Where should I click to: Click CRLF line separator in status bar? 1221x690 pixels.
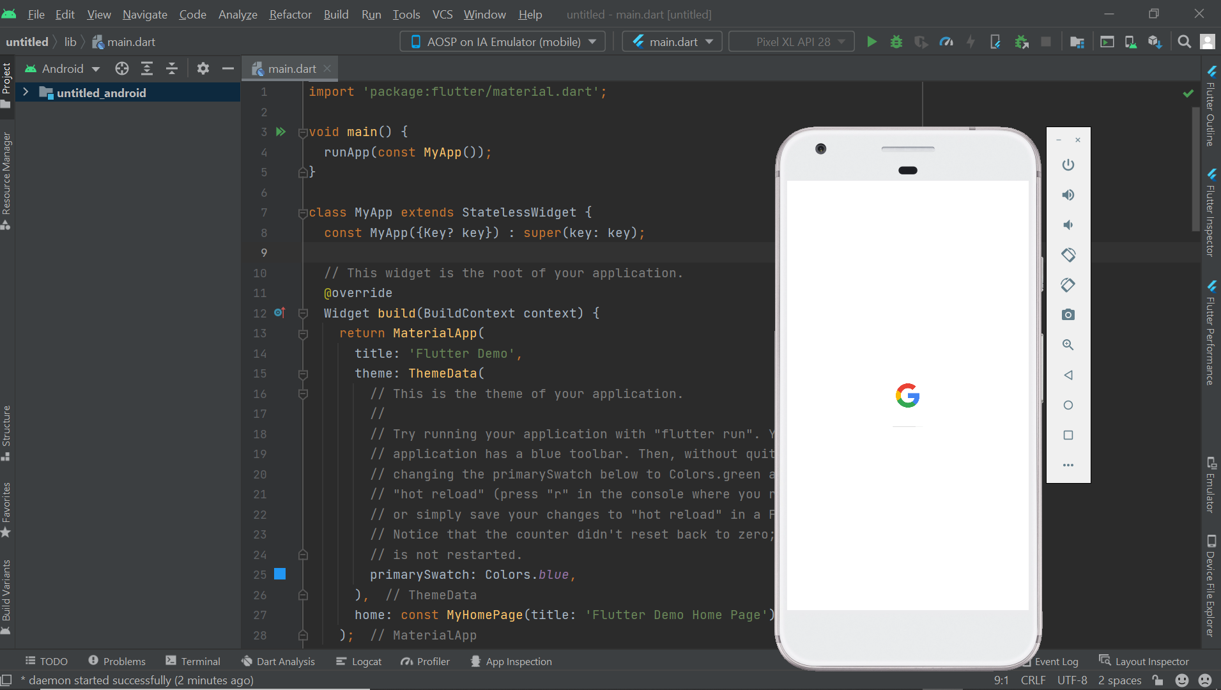pos(1033,680)
